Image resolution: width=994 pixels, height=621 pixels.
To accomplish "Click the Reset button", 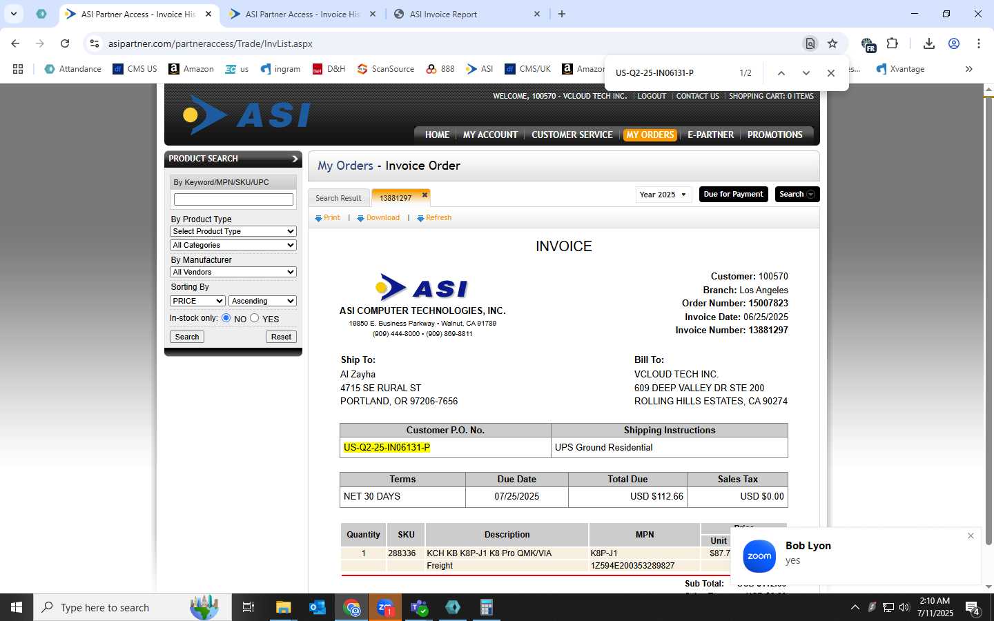I will (x=281, y=337).
